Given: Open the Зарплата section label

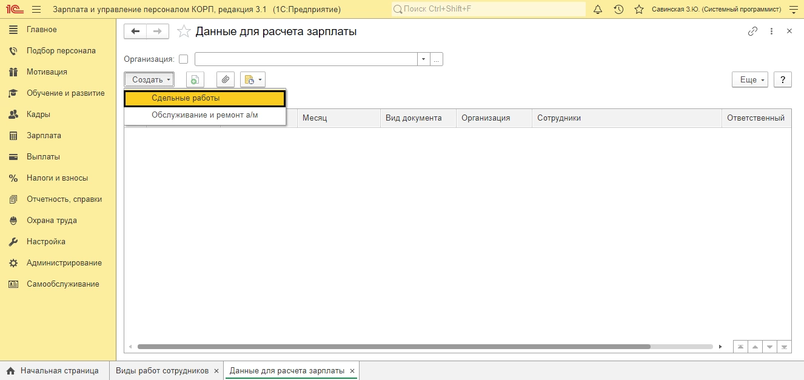Looking at the screenshot, I should 44,136.
